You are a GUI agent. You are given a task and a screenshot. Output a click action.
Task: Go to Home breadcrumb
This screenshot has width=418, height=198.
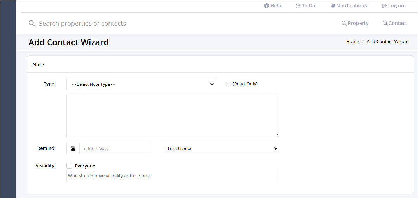[353, 42]
